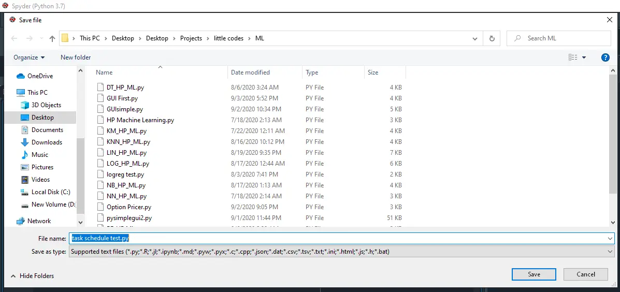Click the Cancel button
The height and width of the screenshot is (292, 620).
tap(586, 274)
